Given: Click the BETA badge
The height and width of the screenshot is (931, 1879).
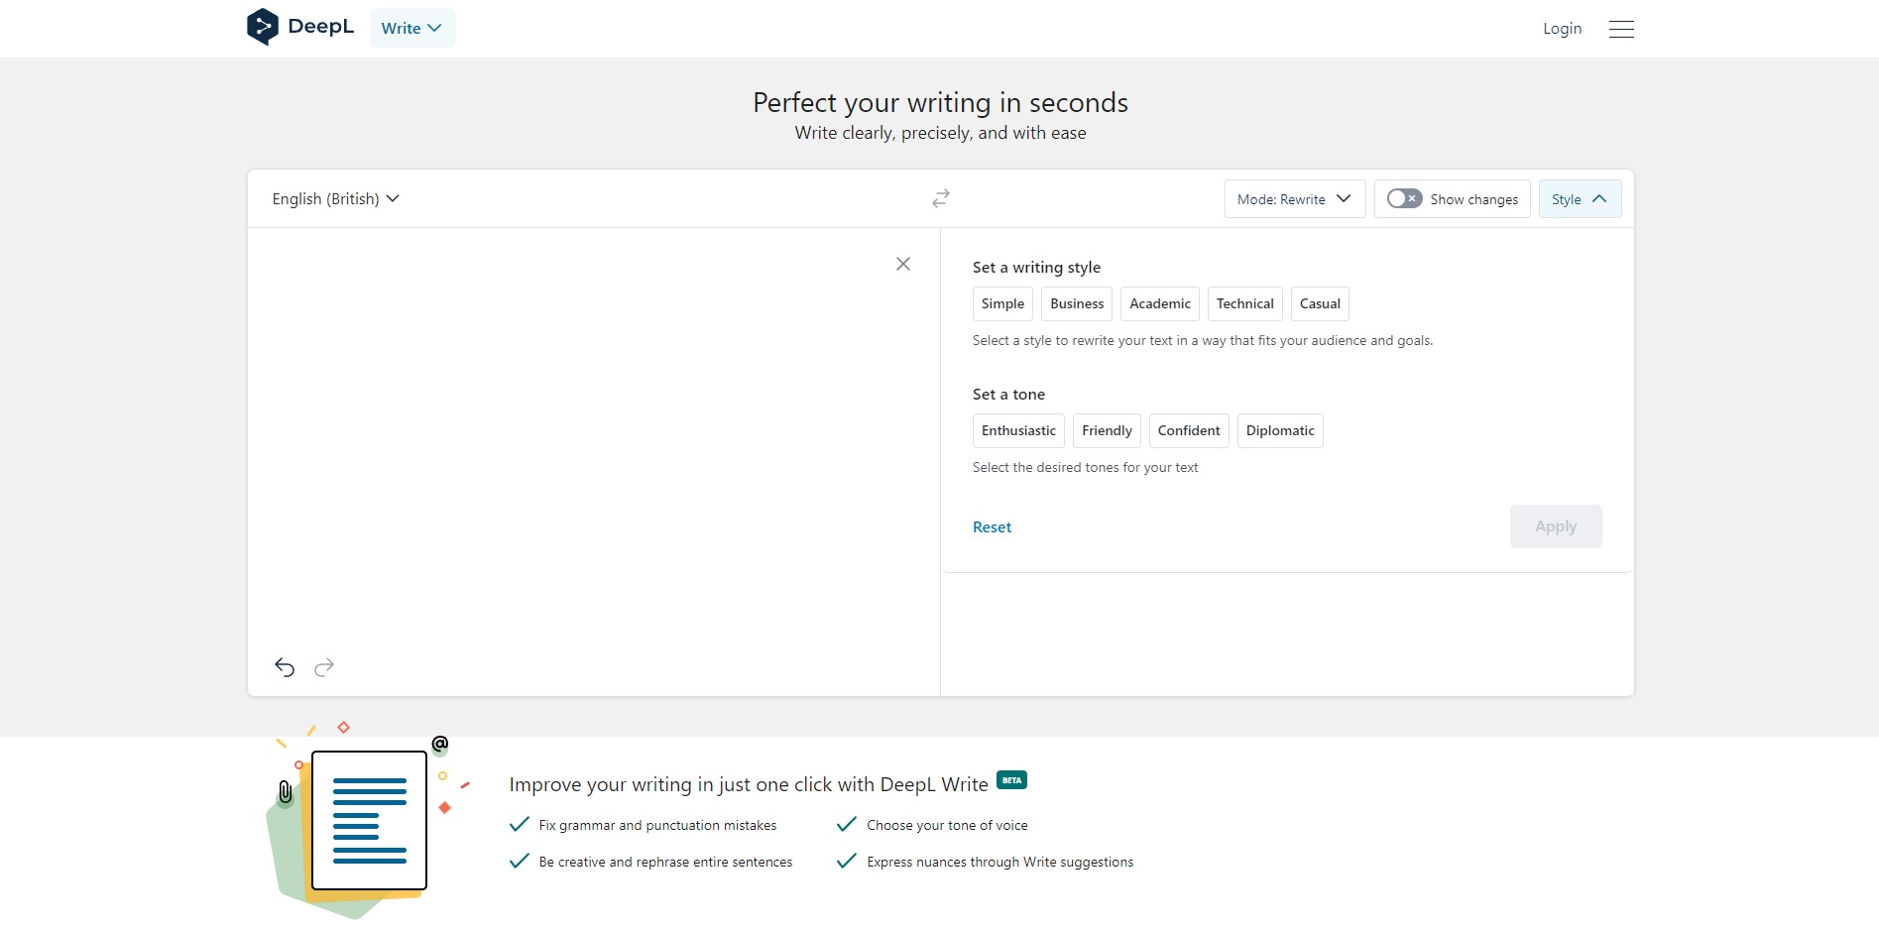Looking at the screenshot, I should [x=1011, y=780].
